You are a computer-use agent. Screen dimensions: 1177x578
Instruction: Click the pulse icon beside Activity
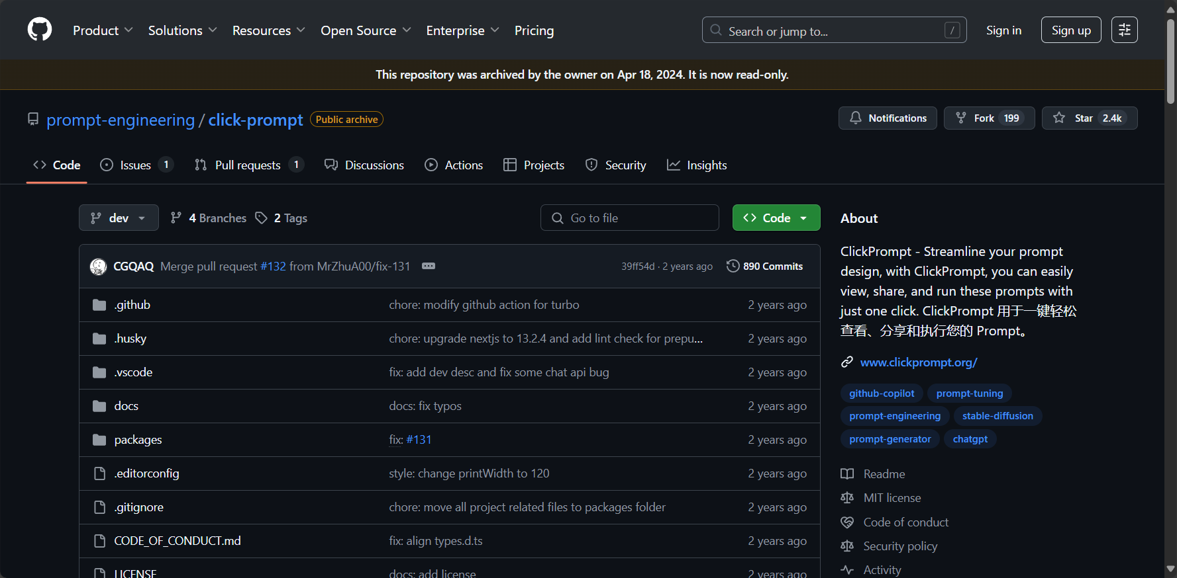click(x=847, y=569)
